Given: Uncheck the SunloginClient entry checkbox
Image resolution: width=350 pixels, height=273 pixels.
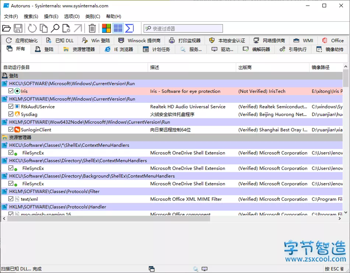Looking at the screenshot, I should pos(11,129).
